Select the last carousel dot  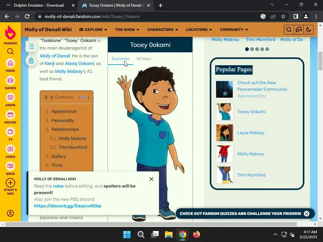267,49
